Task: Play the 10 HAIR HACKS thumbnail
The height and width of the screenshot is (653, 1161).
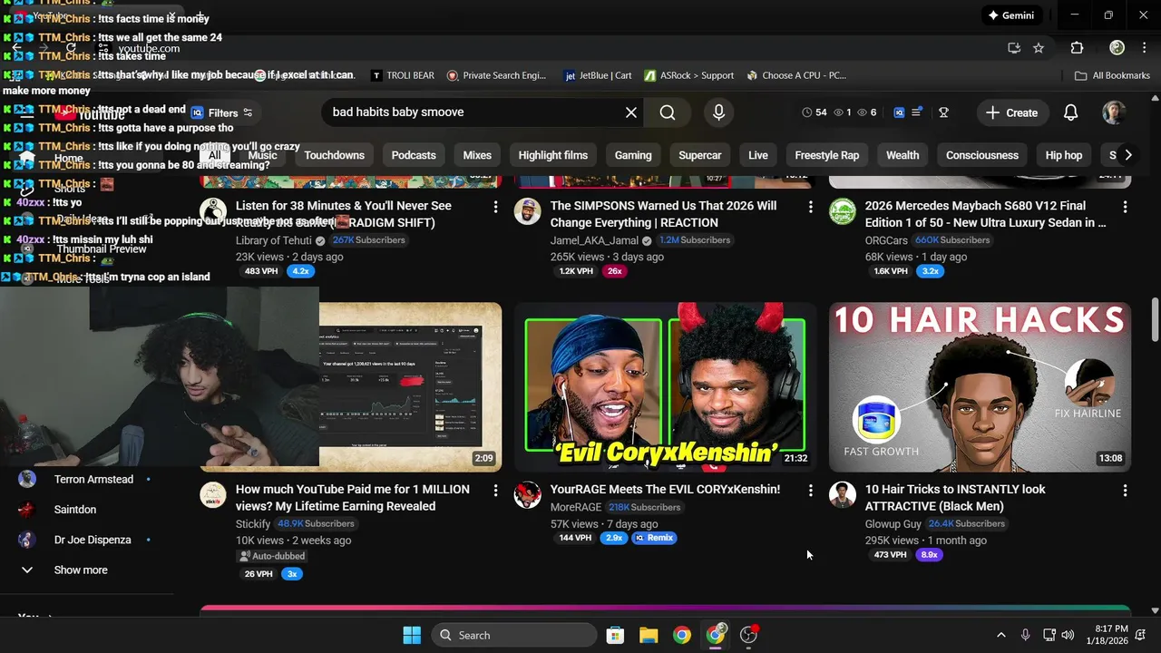Action: pos(980,387)
